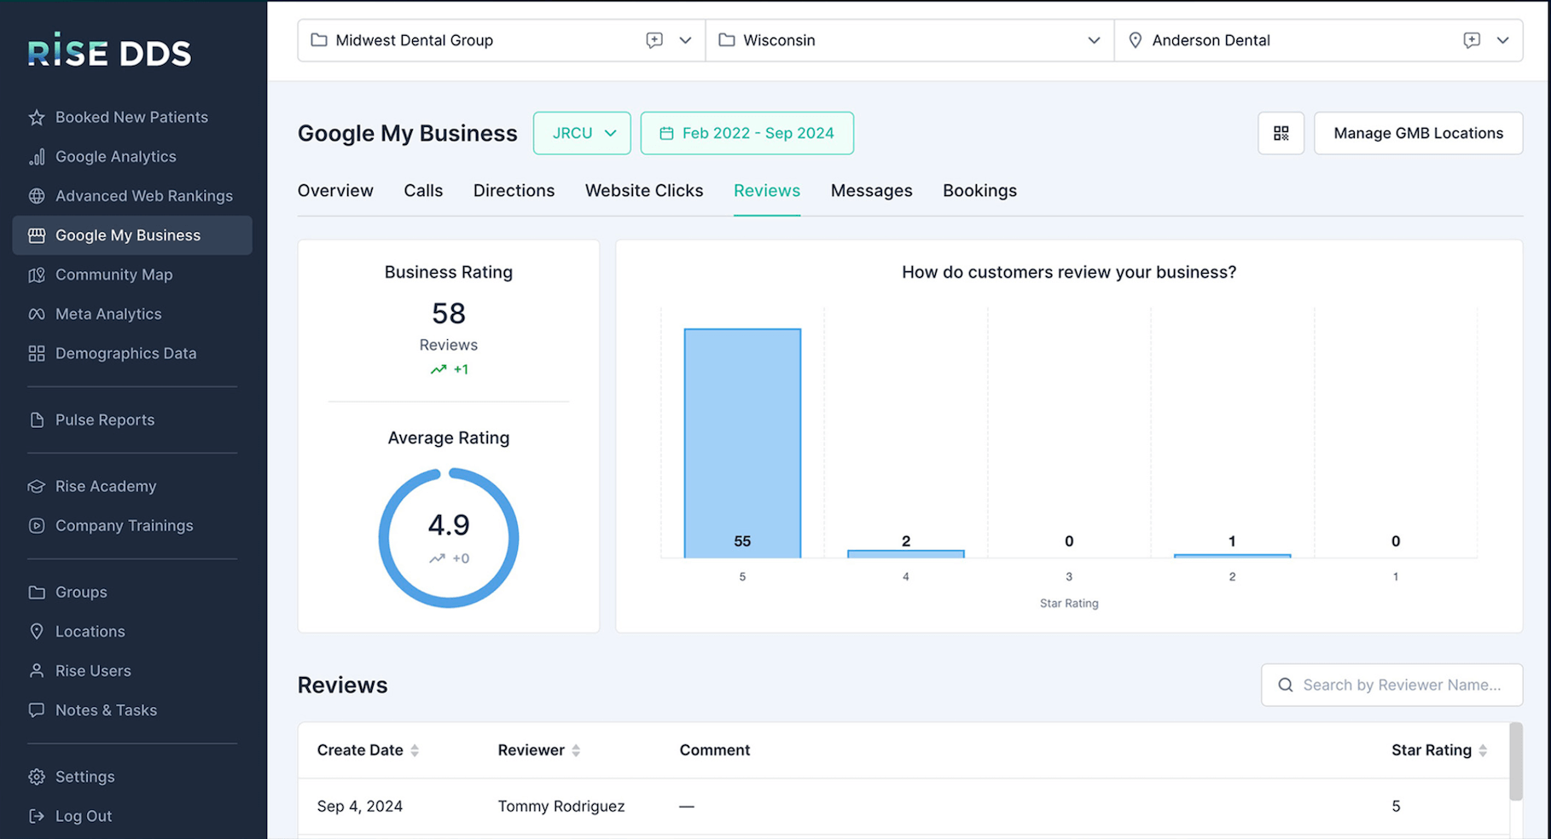Click the 5-star bar showing 55 reviews
Image resolution: width=1551 pixels, height=839 pixels.
(742, 443)
